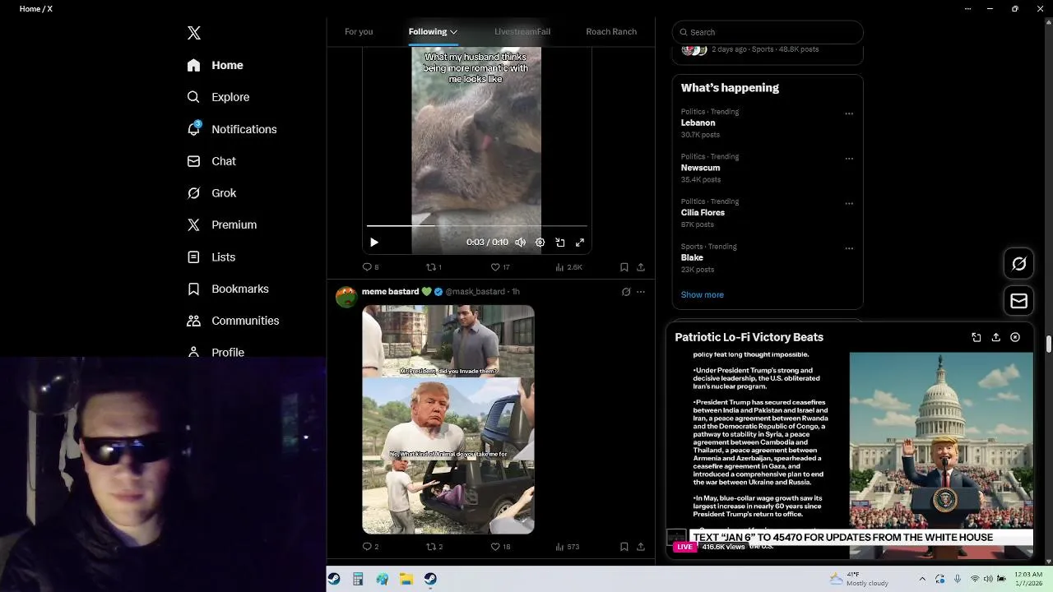Open Communities from the sidebar
The height and width of the screenshot is (592, 1053).
click(233, 321)
